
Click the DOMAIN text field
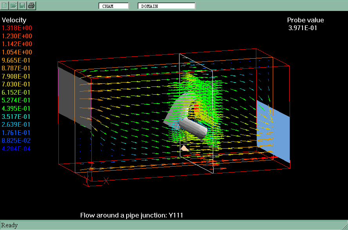[166, 6]
